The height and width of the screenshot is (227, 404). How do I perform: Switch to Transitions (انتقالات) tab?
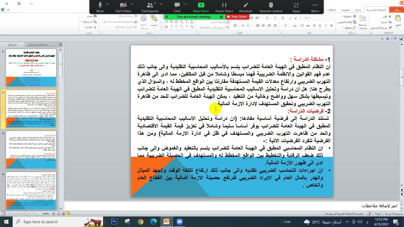coord(331,10)
